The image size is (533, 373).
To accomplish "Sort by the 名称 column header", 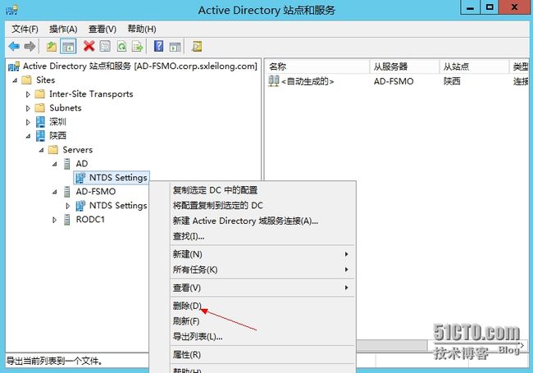I will click(317, 66).
